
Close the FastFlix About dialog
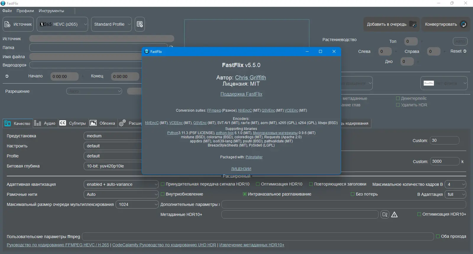pos(334,51)
